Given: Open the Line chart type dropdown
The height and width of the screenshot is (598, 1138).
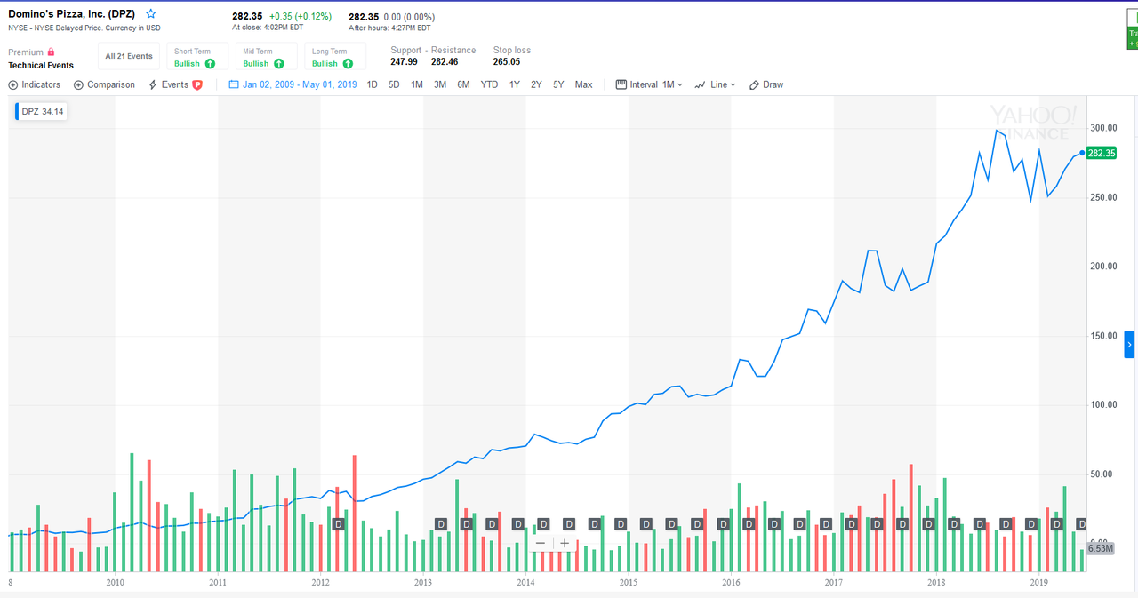Looking at the screenshot, I should tap(722, 84).
